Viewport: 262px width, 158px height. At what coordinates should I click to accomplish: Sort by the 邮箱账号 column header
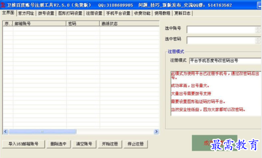tap(40, 23)
